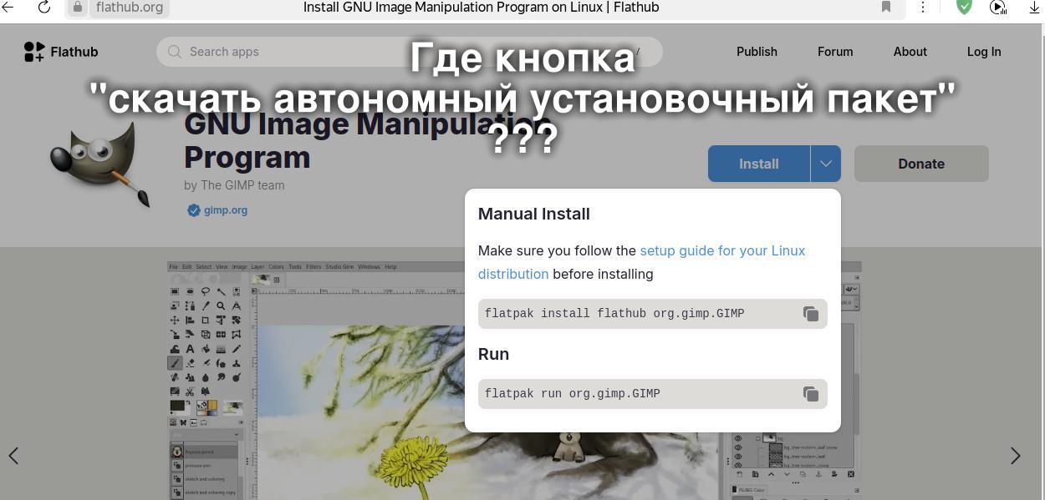Open the Publish menu item
The height and width of the screenshot is (500, 1045).
(x=757, y=52)
